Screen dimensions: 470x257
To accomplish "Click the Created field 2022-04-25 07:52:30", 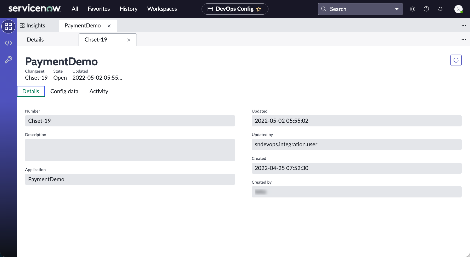I will pos(357,168).
